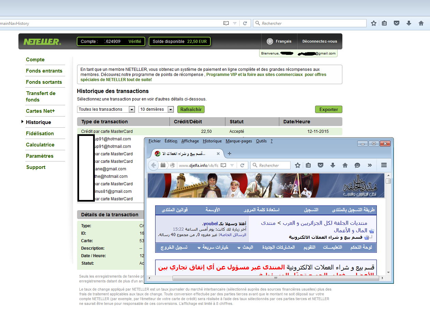The height and width of the screenshot is (311, 430).
Task: Bookmark the djelfa.info page with the star
Action: pyautogui.click(x=298, y=165)
